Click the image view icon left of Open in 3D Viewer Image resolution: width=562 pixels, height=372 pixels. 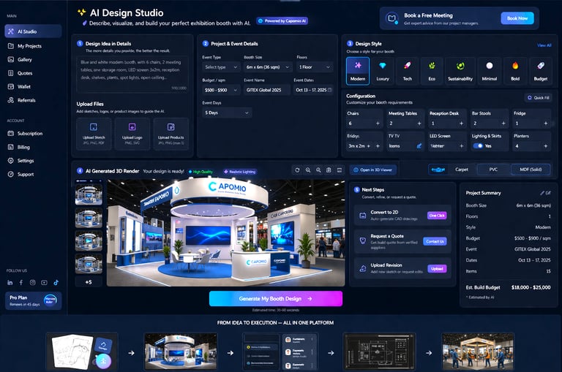coord(340,170)
